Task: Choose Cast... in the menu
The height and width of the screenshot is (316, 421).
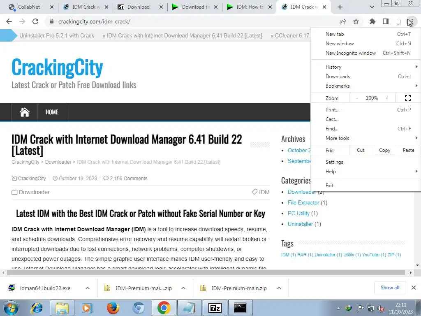Action: [365, 119]
